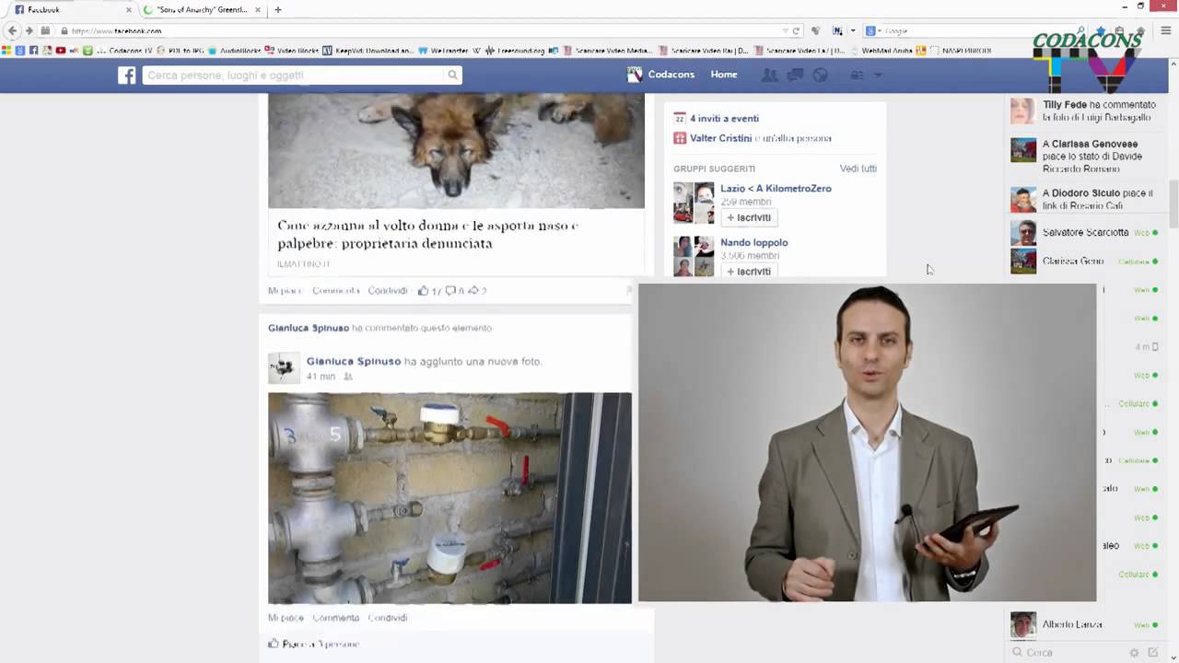Open Gianluca Spinuso's profile name link
Screen dimensions: 1179x663
[354, 362]
